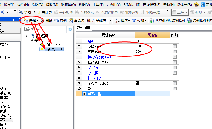Click the 条形基础 root node icon
The image size is (212, 129).
32,36
